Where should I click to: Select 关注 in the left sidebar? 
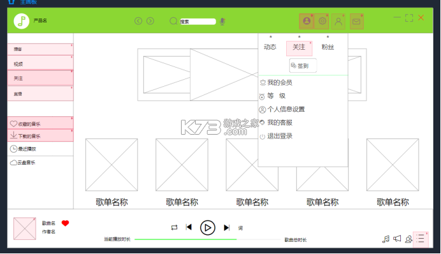pos(41,78)
